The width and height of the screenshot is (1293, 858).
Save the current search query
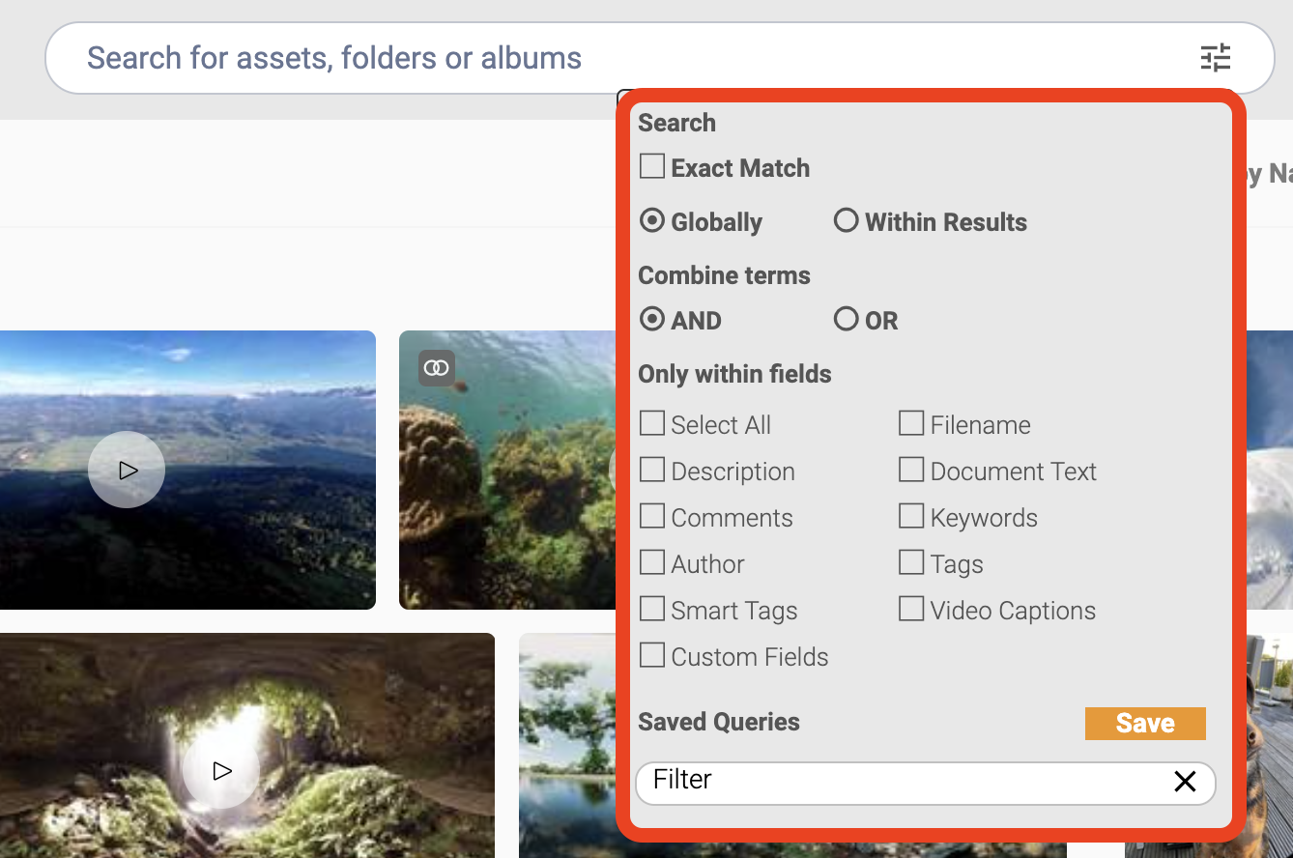(x=1145, y=723)
